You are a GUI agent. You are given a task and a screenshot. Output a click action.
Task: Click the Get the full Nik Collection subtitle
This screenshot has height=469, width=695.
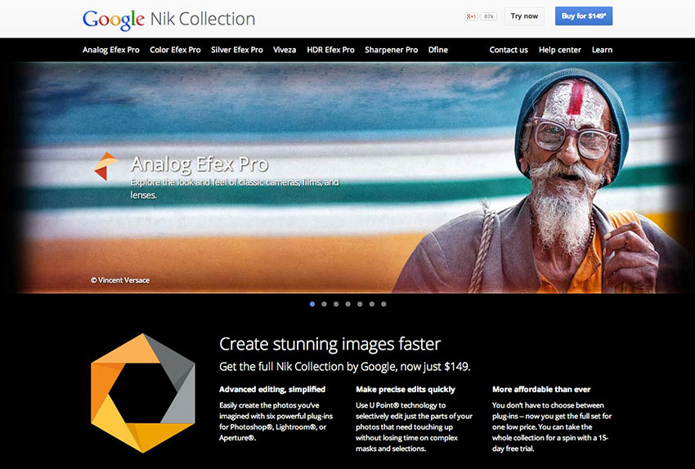(345, 367)
